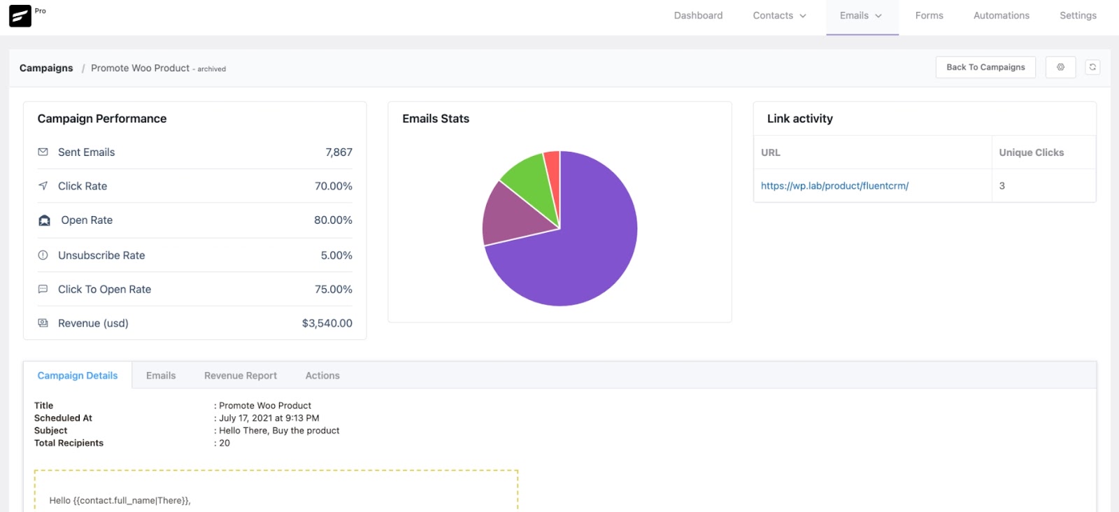Click the Sent Emails envelope icon
Screen dimensions: 1119x512
pyautogui.click(x=43, y=152)
